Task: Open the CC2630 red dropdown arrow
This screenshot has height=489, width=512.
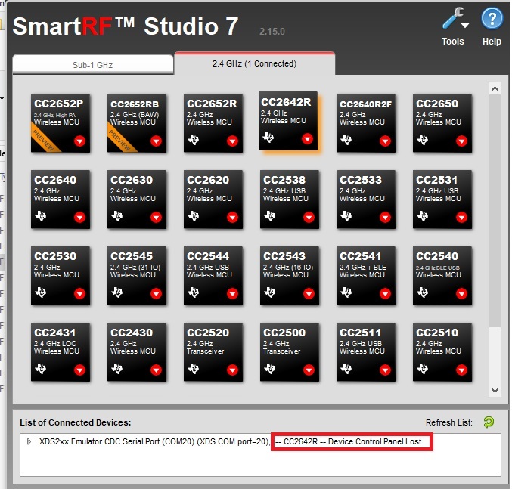Action: (156, 217)
